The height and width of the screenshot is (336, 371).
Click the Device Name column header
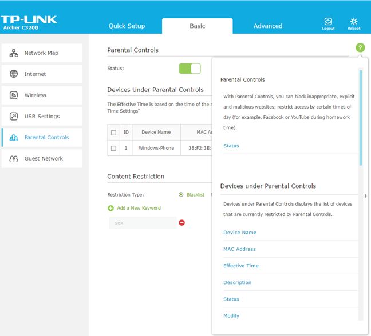pyautogui.click(x=156, y=132)
